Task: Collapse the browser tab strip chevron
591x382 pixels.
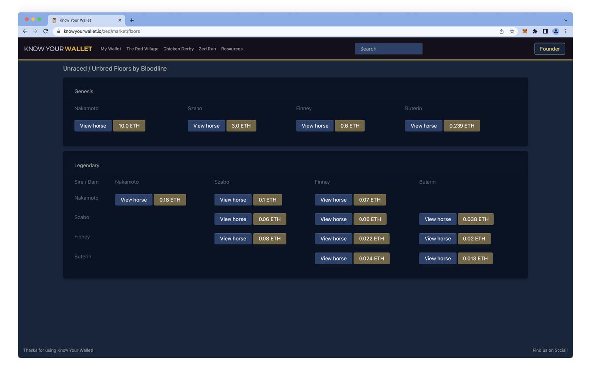Action: [x=565, y=20]
